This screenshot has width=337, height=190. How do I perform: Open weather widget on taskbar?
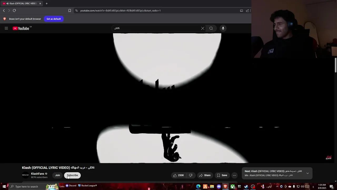pyautogui.click(x=266, y=187)
